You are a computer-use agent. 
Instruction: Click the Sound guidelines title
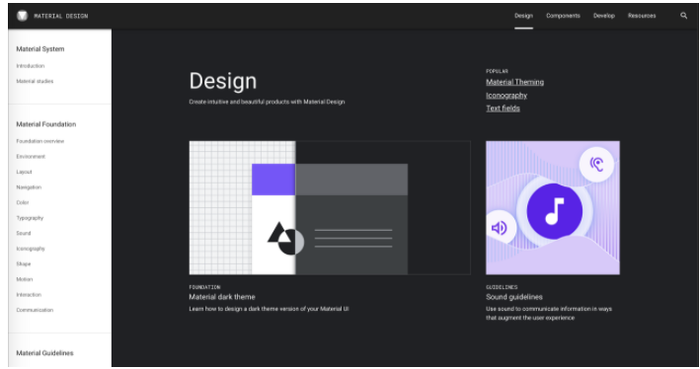click(514, 297)
